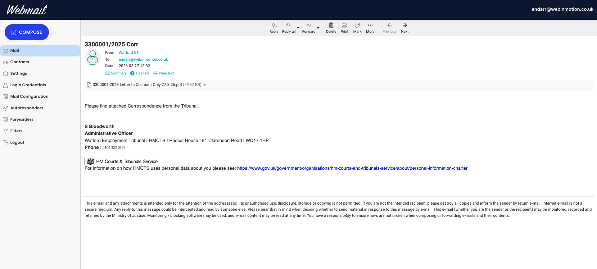597x269 pixels.
Task: Open the More actions menu
Action: pos(370,28)
